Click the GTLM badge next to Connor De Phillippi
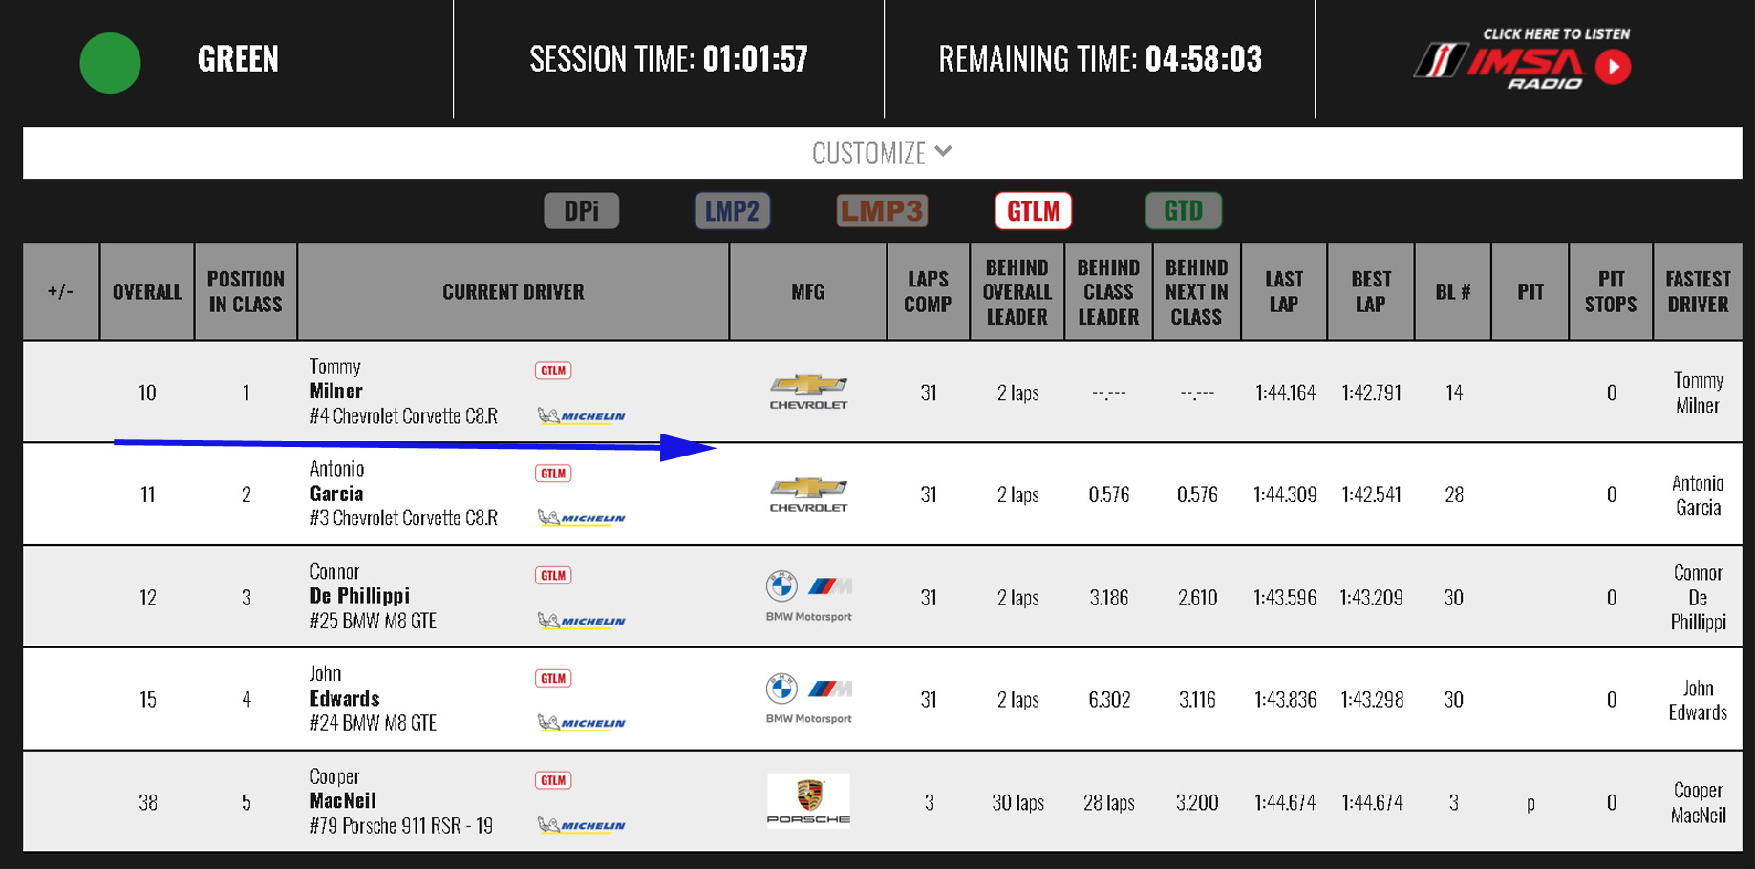 click(553, 575)
